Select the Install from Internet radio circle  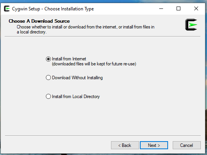tap(48, 59)
